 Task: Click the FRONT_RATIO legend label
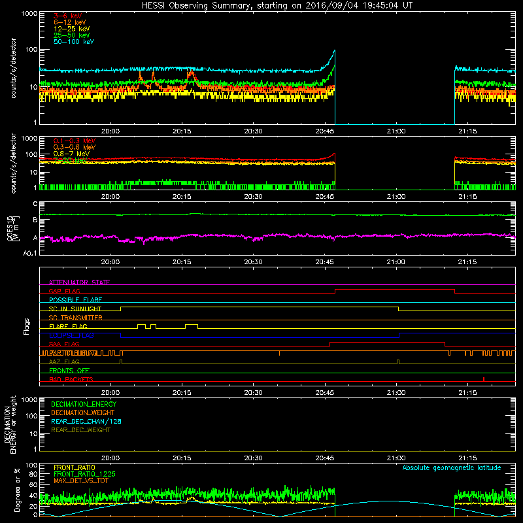pos(75,467)
